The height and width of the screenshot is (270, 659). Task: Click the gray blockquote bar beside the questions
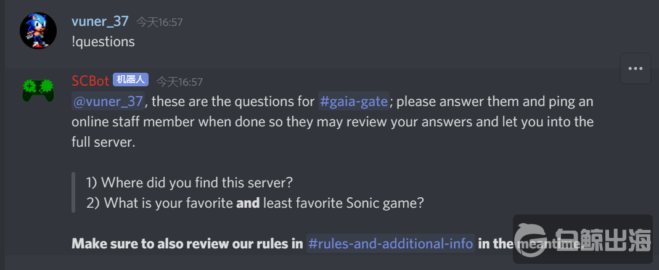point(73,192)
